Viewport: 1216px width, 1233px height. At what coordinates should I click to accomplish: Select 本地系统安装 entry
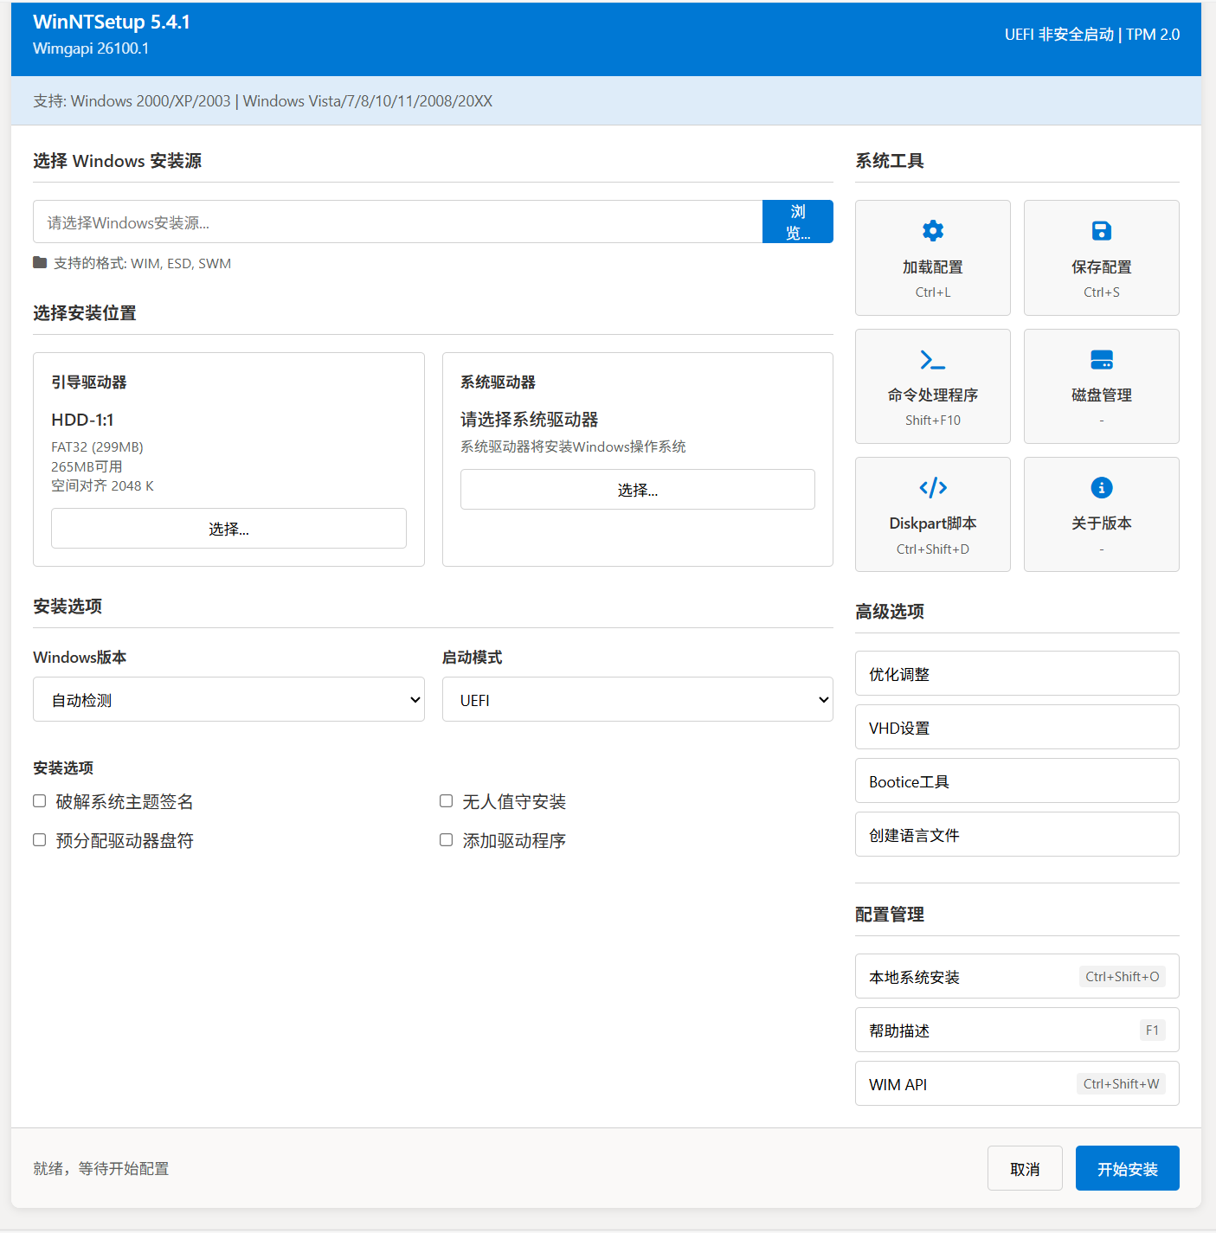click(1017, 976)
